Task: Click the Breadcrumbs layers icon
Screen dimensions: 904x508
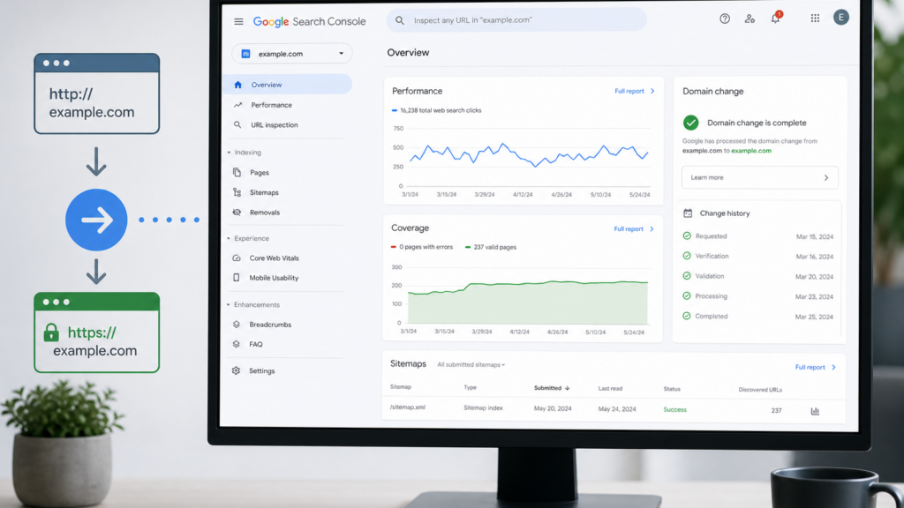Action: tap(236, 325)
